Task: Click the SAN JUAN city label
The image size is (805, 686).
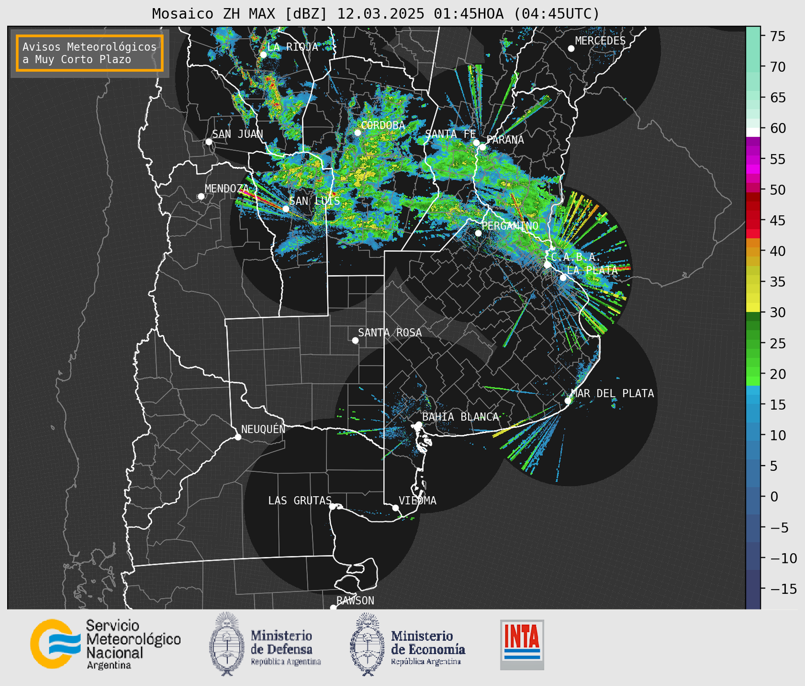Action: (x=238, y=134)
